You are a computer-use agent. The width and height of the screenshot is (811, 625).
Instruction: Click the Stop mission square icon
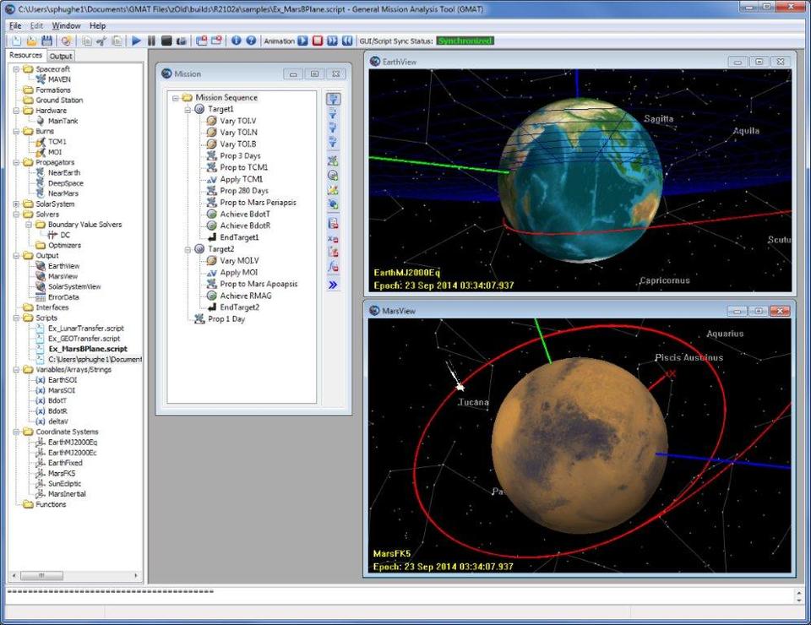click(x=166, y=41)
